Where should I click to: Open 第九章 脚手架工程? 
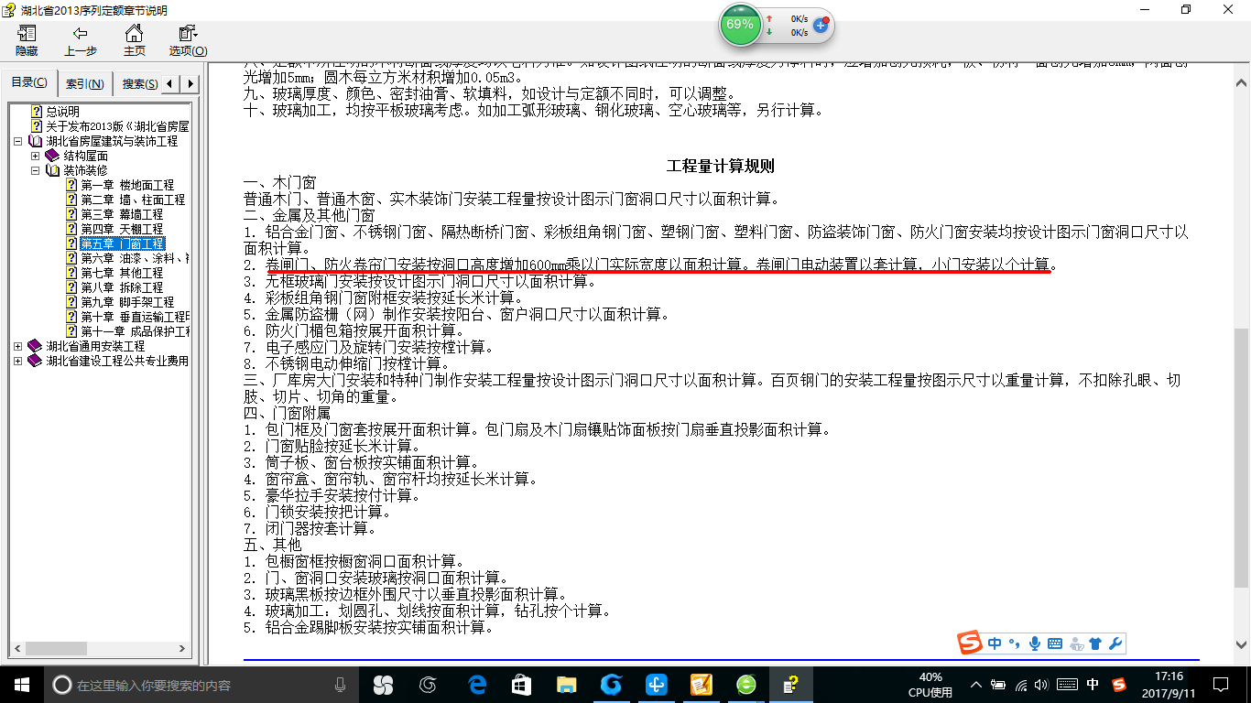click(127, 302)
